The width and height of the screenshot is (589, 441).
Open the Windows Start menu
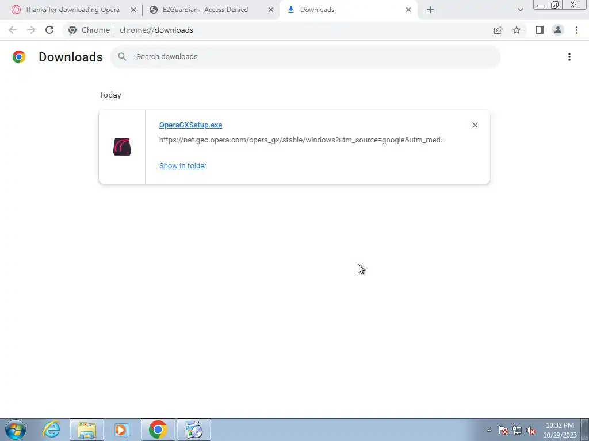tap(16, 430)
